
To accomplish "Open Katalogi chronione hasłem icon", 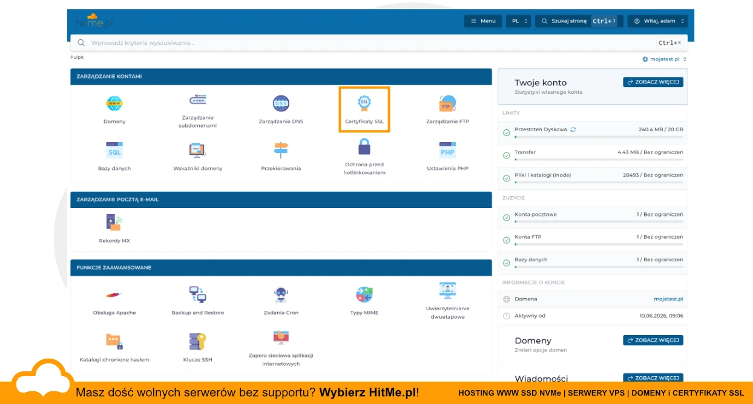I will pyautogui.click(x=114, y=342).
